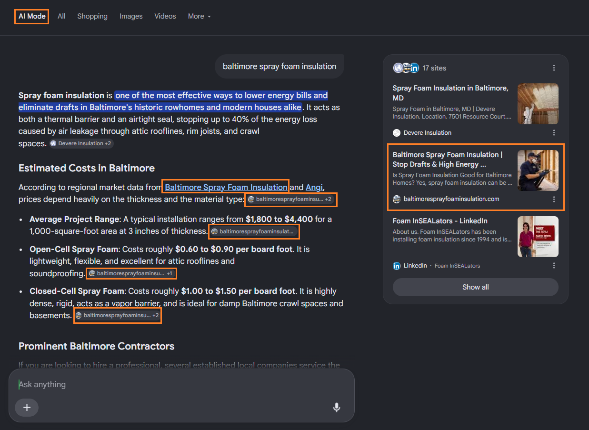Open options for baltimoresprayfoaminsulation.com result

(x=554, y=199)
